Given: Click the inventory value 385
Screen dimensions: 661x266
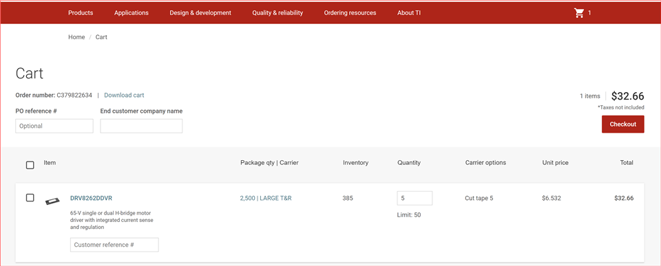Looking at the screenshot, I should [x=348, y=198].
